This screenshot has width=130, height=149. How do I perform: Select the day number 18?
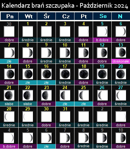83,66
